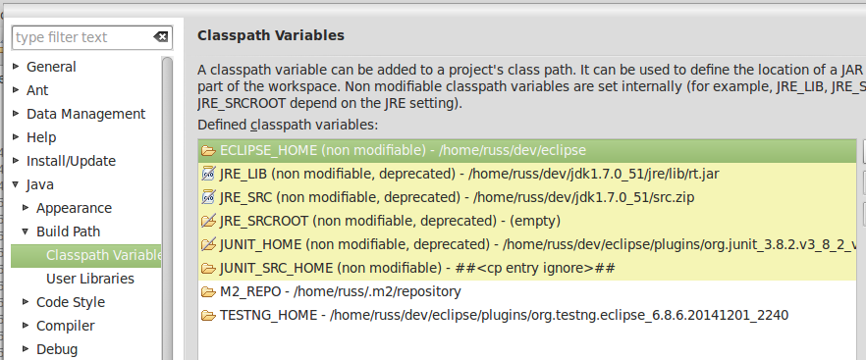
Task: Click the JUNIT_SRC_HOME folder icon
Action: 208,269
